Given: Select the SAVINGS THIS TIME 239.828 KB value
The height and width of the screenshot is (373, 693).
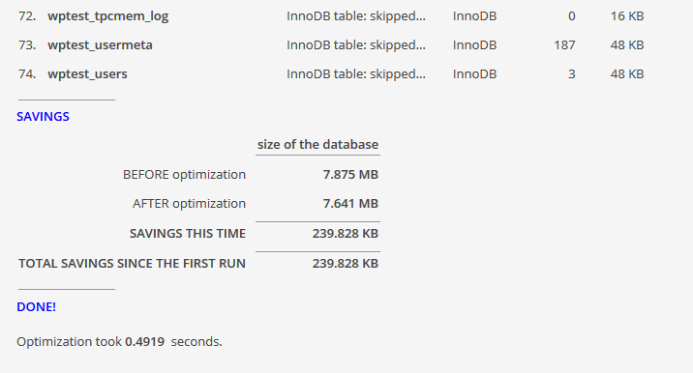Looking at the screenshot, I should [x=346, y=233].
